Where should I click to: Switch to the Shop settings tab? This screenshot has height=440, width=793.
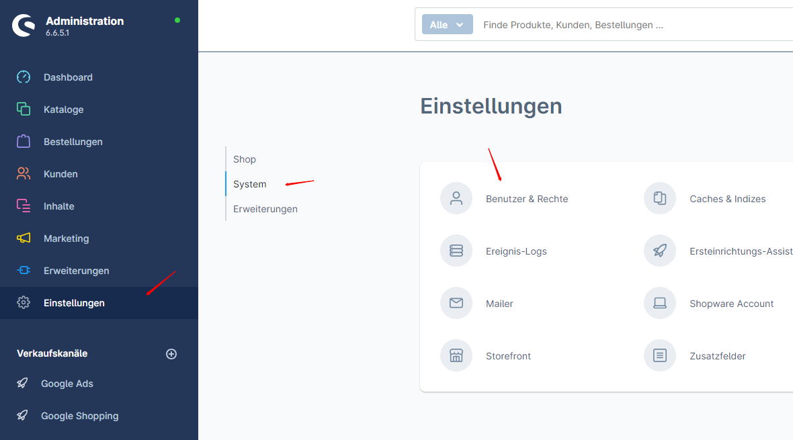[x=245, y=159]
